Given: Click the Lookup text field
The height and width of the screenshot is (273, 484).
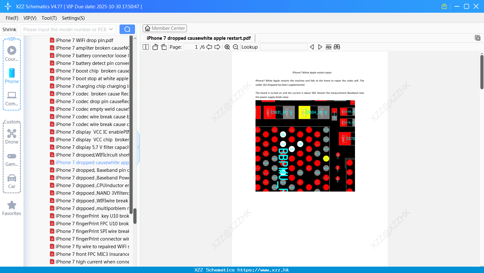Looking at the screenshot, I should pos(284,47).
